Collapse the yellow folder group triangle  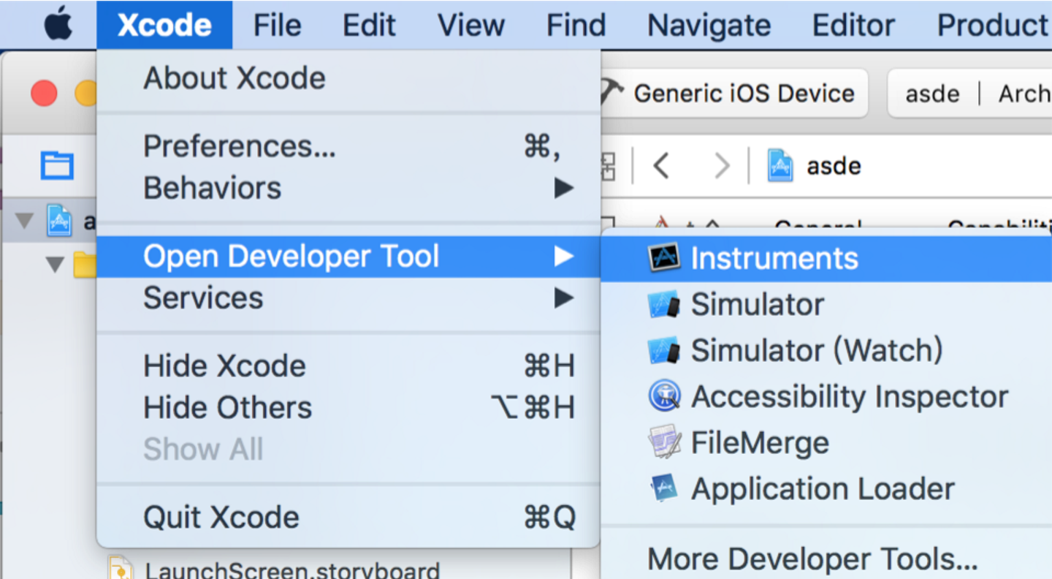(x=55, y=263)
